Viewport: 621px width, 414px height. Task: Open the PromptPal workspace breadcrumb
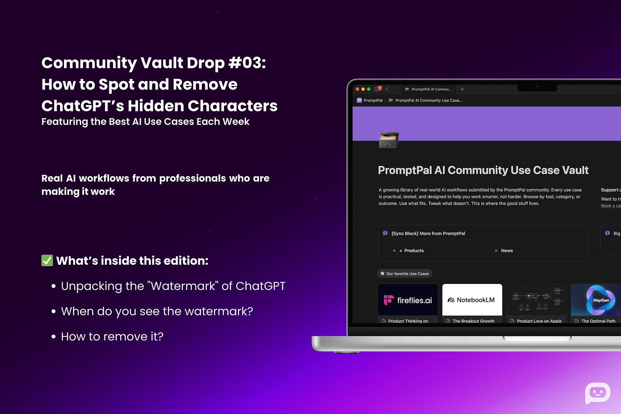tap(370, 100)
